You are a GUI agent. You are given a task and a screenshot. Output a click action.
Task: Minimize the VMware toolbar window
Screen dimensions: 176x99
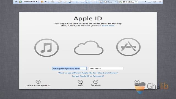pos(150,2)
